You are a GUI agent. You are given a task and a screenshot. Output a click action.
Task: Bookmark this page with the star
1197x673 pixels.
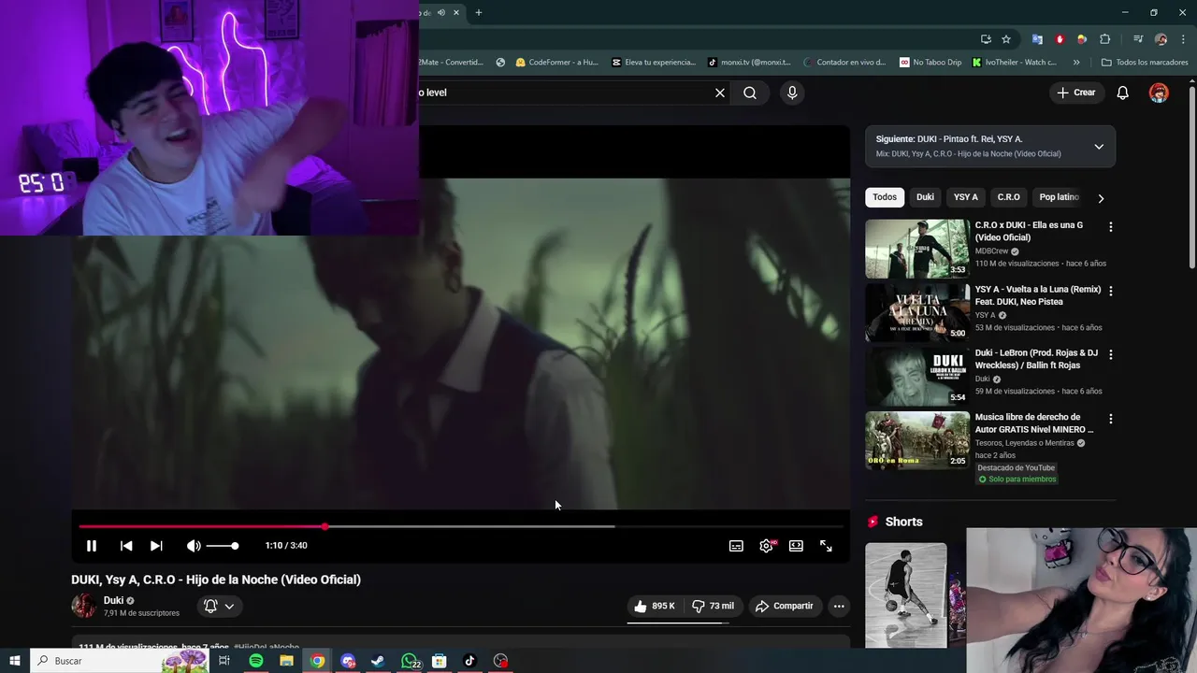pyautogui.click(x=1006, y=39)
